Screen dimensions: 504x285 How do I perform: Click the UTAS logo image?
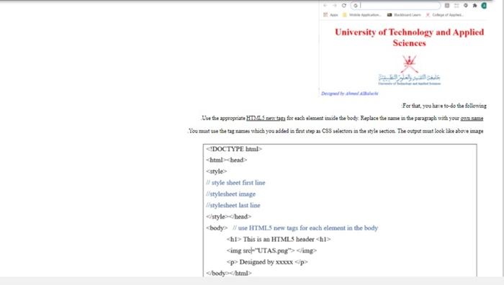click(x=409, y=70)
